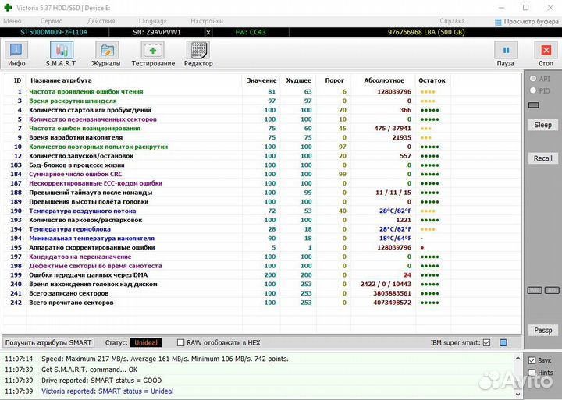The image size is (562, 400).
Task: Select the PIO radio button
Action: point(533,90)
